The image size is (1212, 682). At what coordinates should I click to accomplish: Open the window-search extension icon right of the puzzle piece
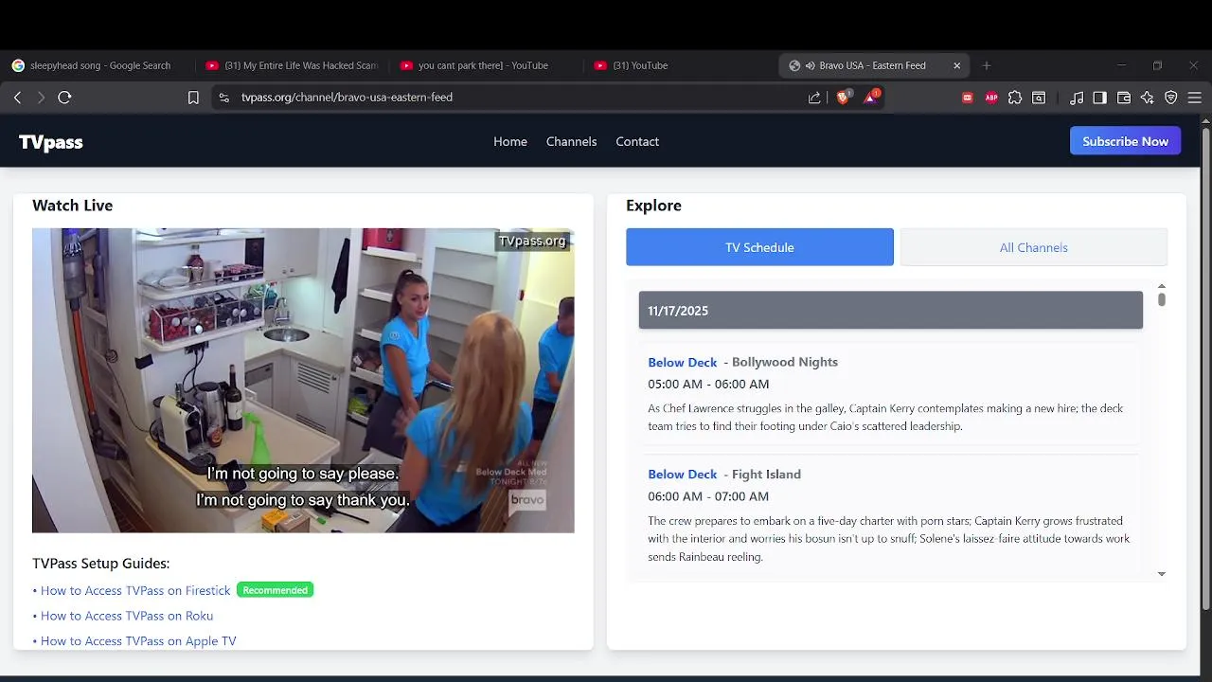pos(1039,98)
